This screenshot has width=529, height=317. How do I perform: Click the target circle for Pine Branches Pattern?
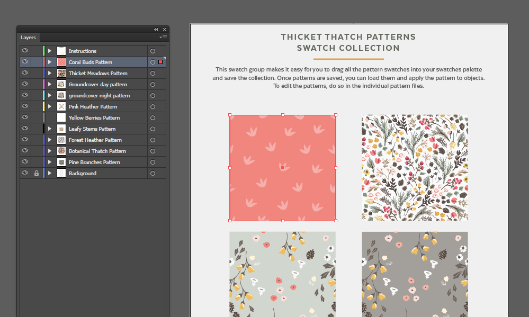pyautogui.click(x=152, y=162)
